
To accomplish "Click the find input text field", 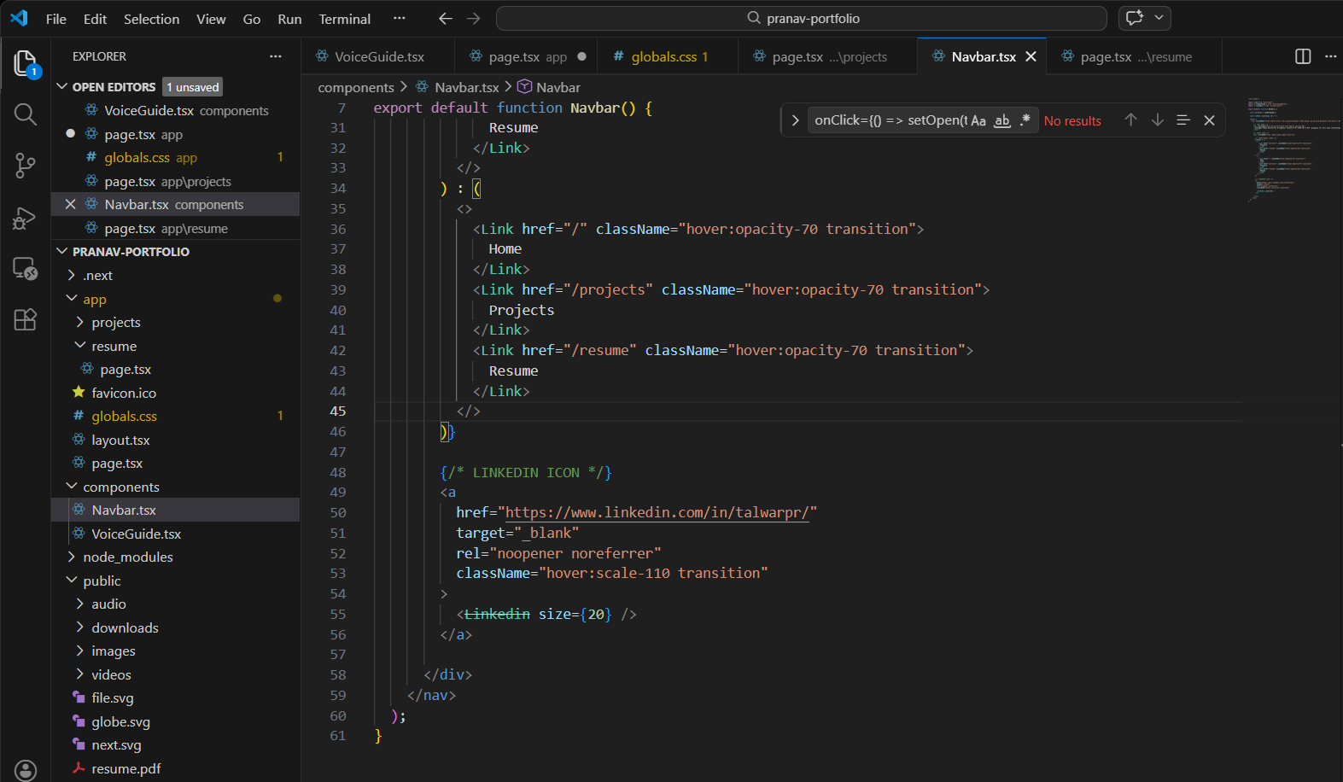I will 888,120.
